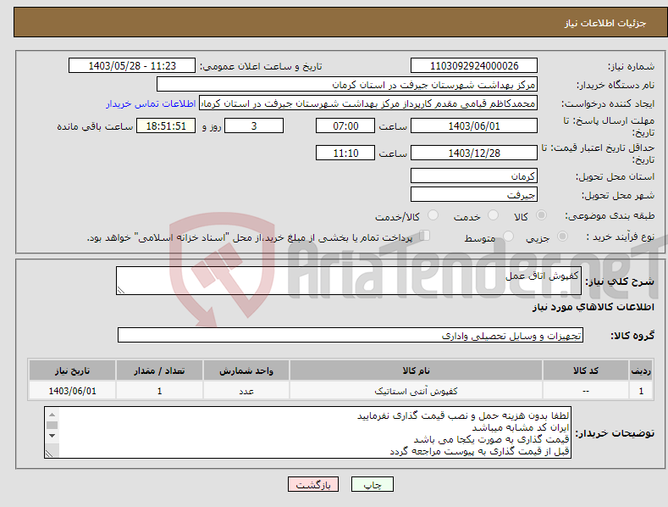Click the resize handle of buyer notes box

[49, 454]
